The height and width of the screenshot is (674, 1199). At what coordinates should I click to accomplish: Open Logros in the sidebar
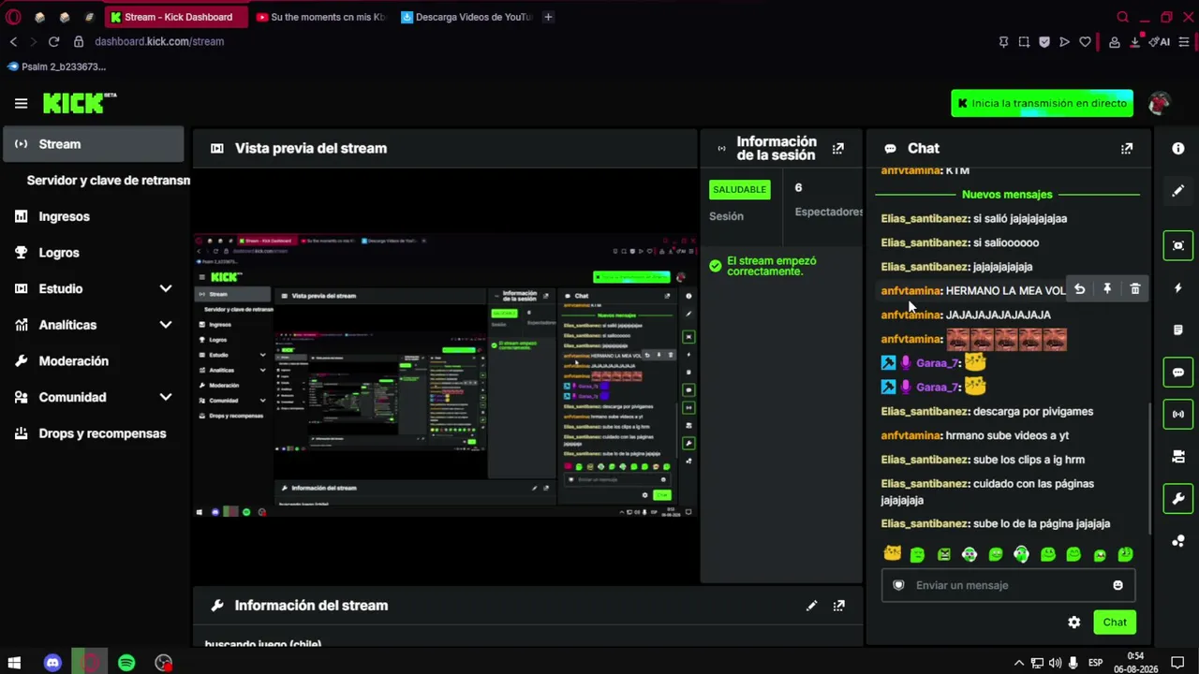coord(58,253)
